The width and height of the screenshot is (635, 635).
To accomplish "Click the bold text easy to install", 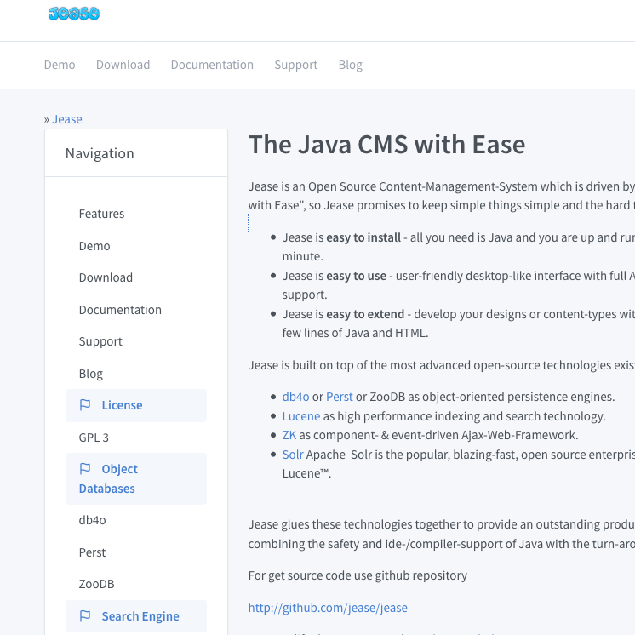I will (363, 237).
